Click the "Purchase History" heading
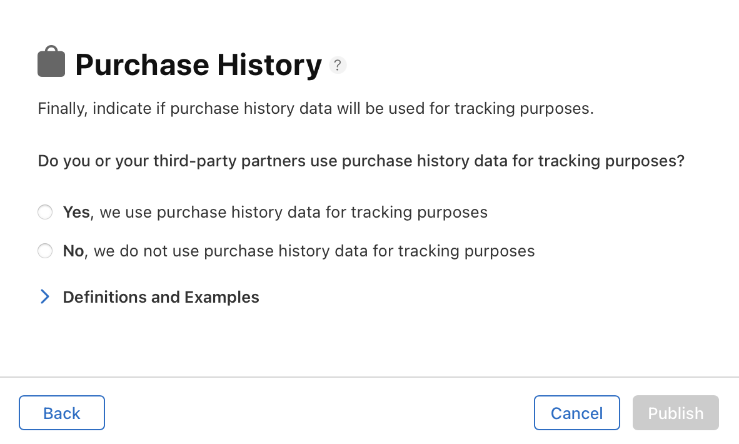Image resolution: width=739 pixels, height=444 pixels. coord(198,65)
